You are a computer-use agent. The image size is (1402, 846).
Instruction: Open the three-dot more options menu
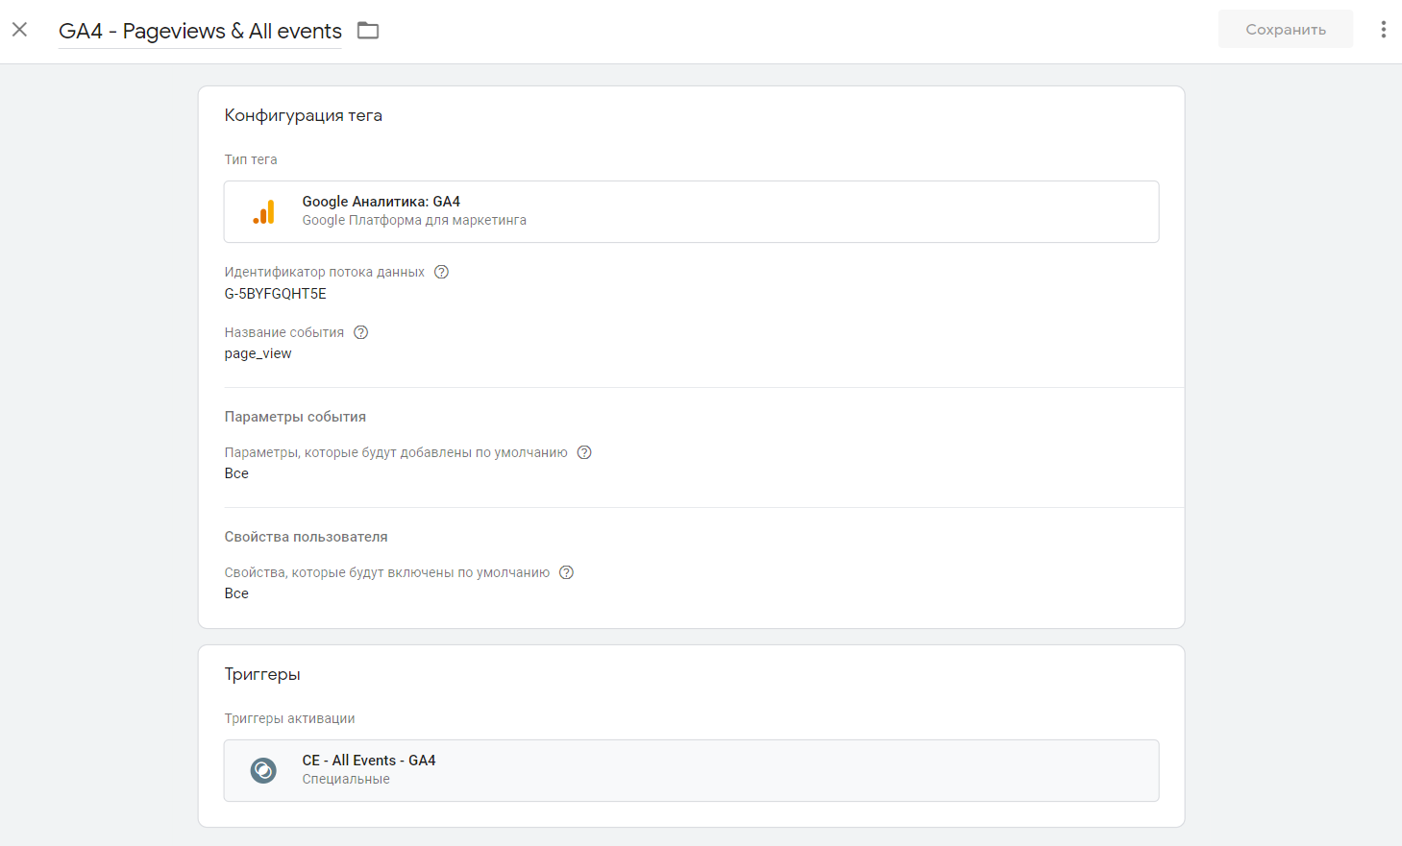coord(1383,30)
